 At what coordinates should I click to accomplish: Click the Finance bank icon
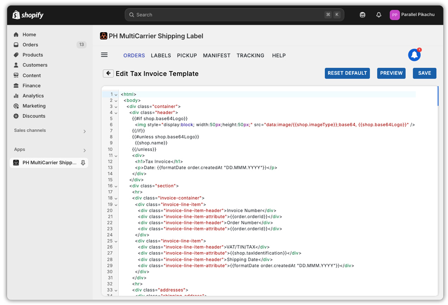pos(16,85)
